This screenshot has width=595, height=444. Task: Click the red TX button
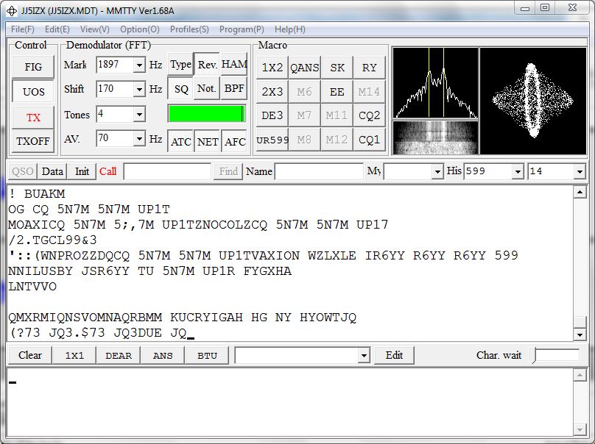[x=33, y=118]
